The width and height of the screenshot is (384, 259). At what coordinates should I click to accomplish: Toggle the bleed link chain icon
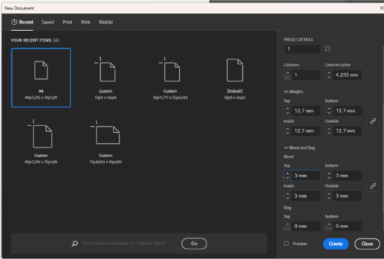(x=372, y=185)
